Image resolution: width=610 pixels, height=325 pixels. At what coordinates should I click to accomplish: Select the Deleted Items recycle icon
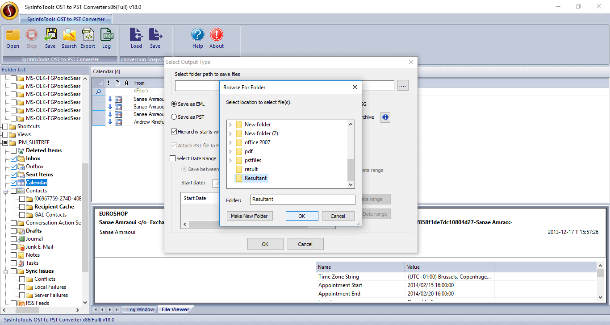click(21, 150)
